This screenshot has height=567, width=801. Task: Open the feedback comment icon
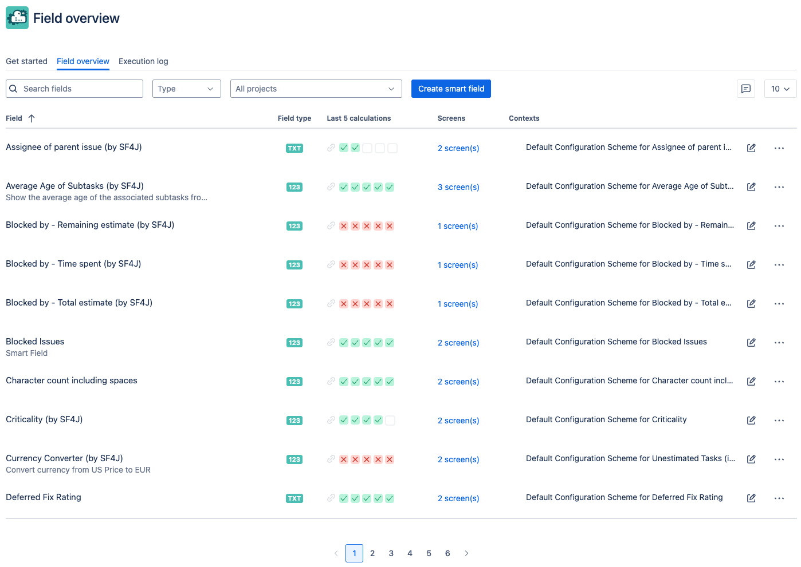point(745,89)
